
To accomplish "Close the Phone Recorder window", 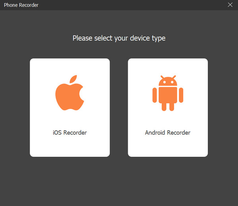I will click(230, 5).
